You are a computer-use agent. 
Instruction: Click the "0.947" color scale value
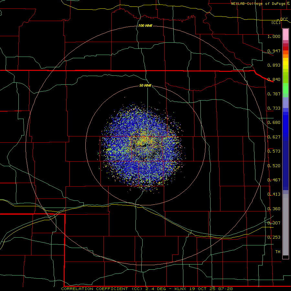tap(274, 51)
